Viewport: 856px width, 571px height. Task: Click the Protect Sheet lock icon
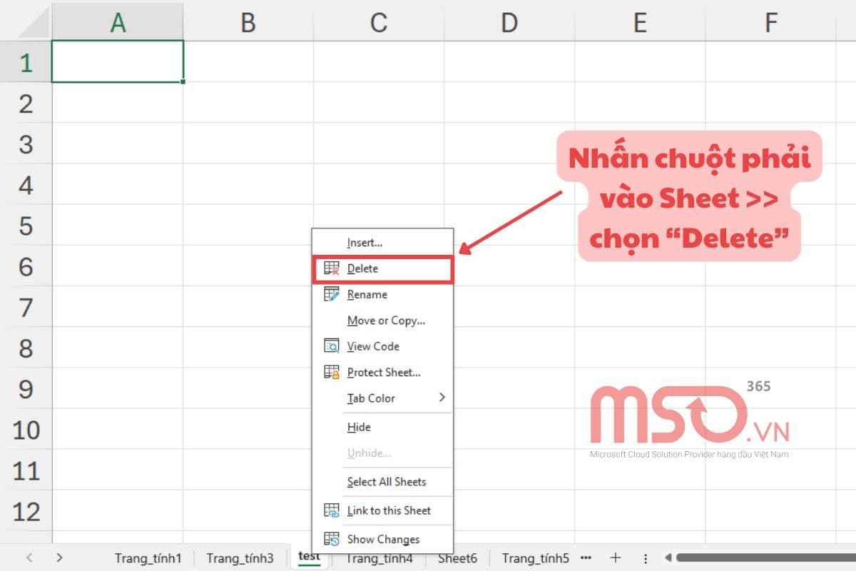click(x=332, y=372)
